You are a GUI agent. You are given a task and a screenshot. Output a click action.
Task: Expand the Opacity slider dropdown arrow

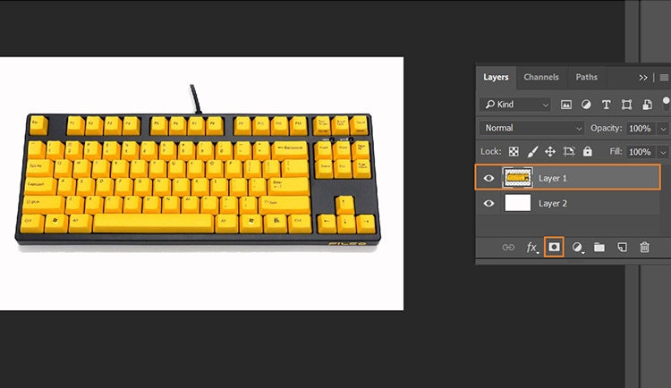(663, 129)
